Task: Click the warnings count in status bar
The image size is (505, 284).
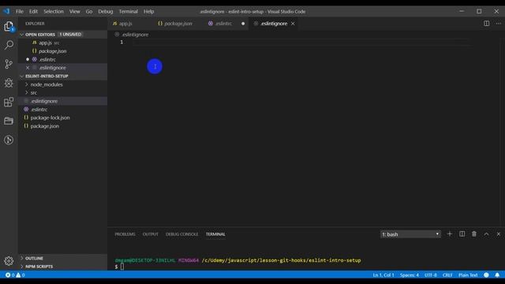Action: pos(21,275)
